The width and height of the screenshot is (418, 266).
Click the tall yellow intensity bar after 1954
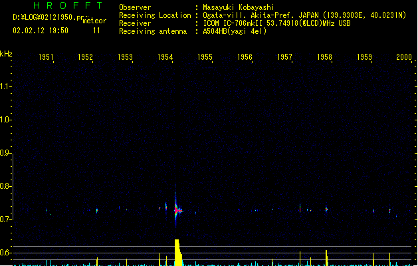click(178, 253)
